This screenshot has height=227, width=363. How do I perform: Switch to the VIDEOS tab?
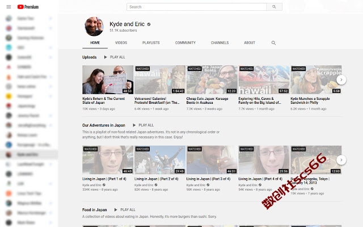coord(121,43)
